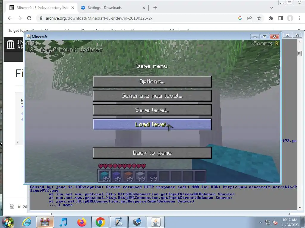This screenshot has height=228, width=305.
Task: Show hidden system tray icons
Action: point(260,222)
